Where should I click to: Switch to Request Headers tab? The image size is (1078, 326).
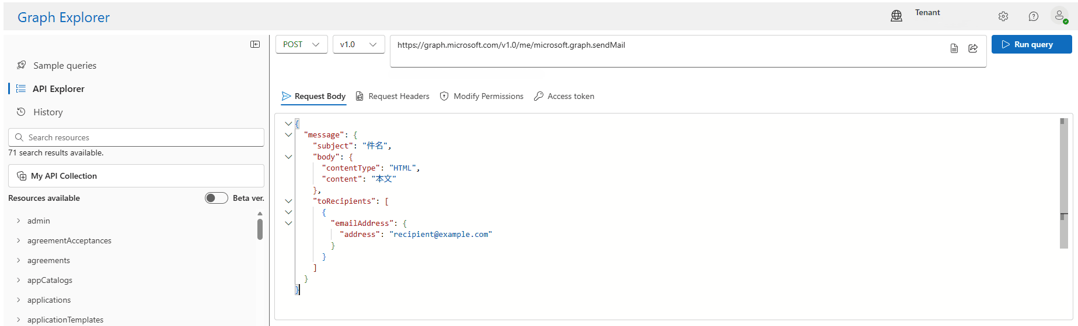click(x=393, y=96)
